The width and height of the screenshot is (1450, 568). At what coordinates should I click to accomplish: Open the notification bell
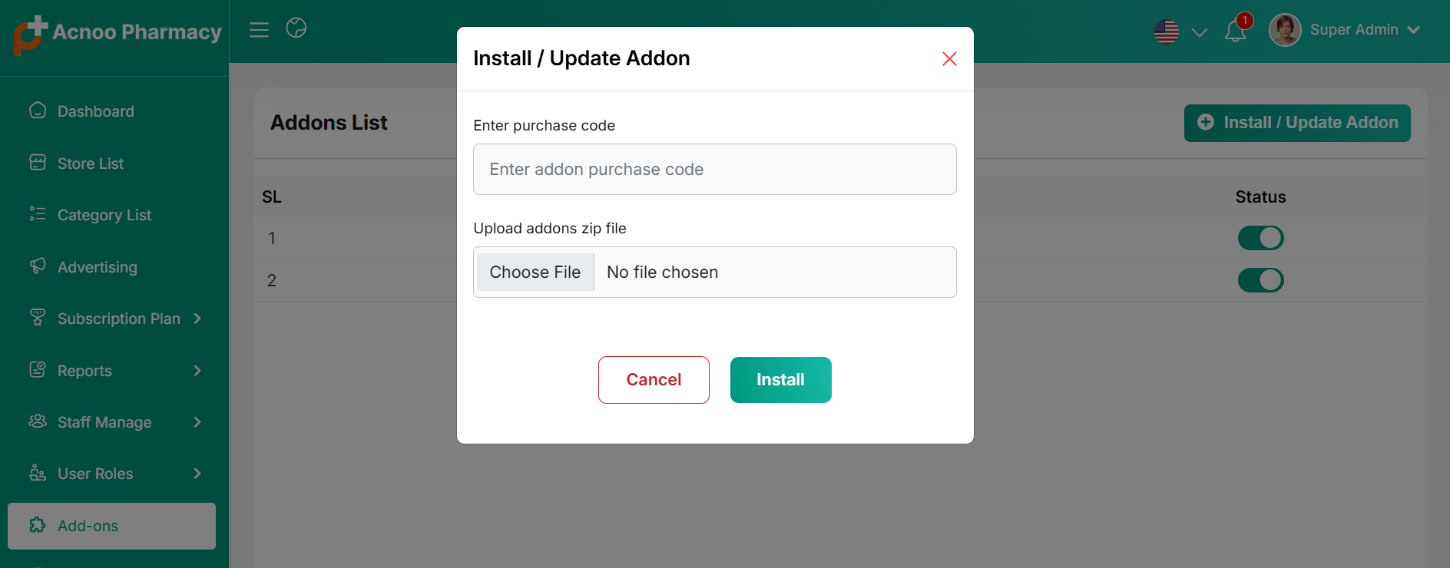tap(1235, 31)
